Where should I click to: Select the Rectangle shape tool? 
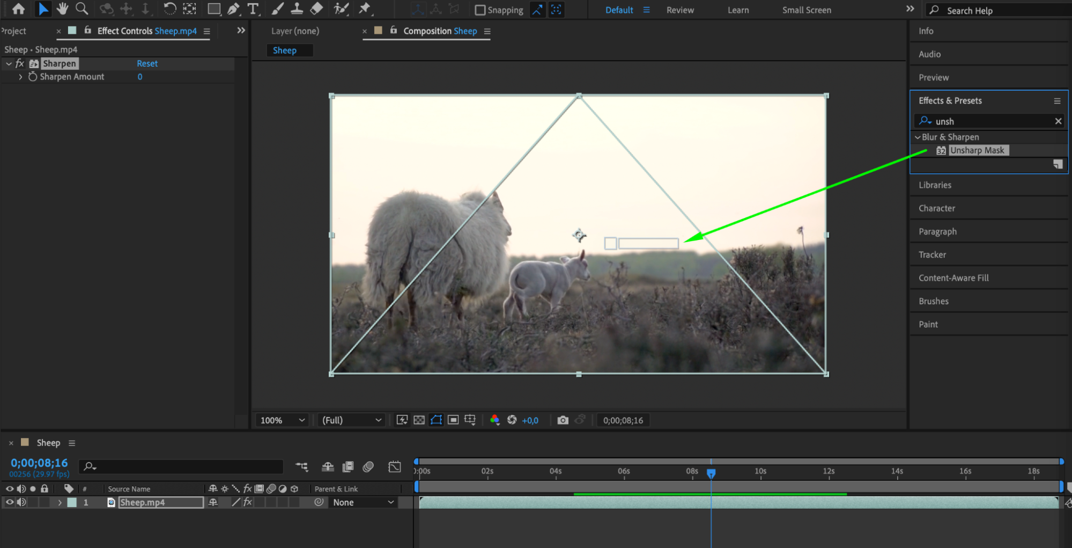[x=214, y=9]
